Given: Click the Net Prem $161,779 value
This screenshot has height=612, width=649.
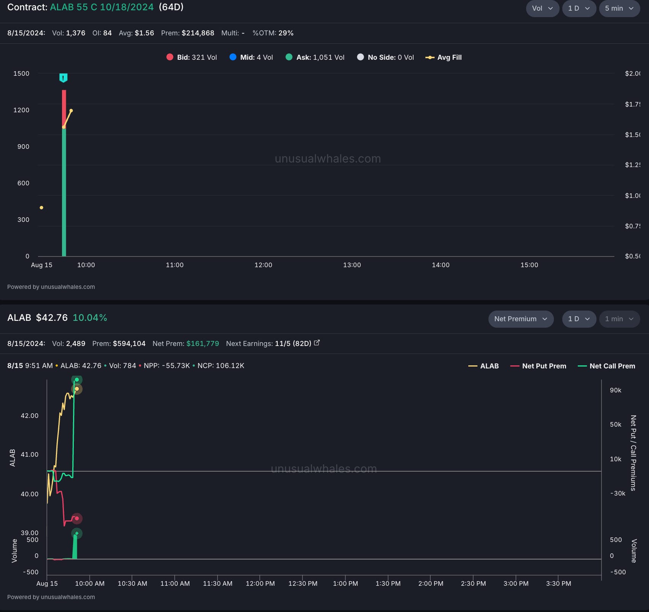Looking at the screenshot, I should (x=186, y=344).
